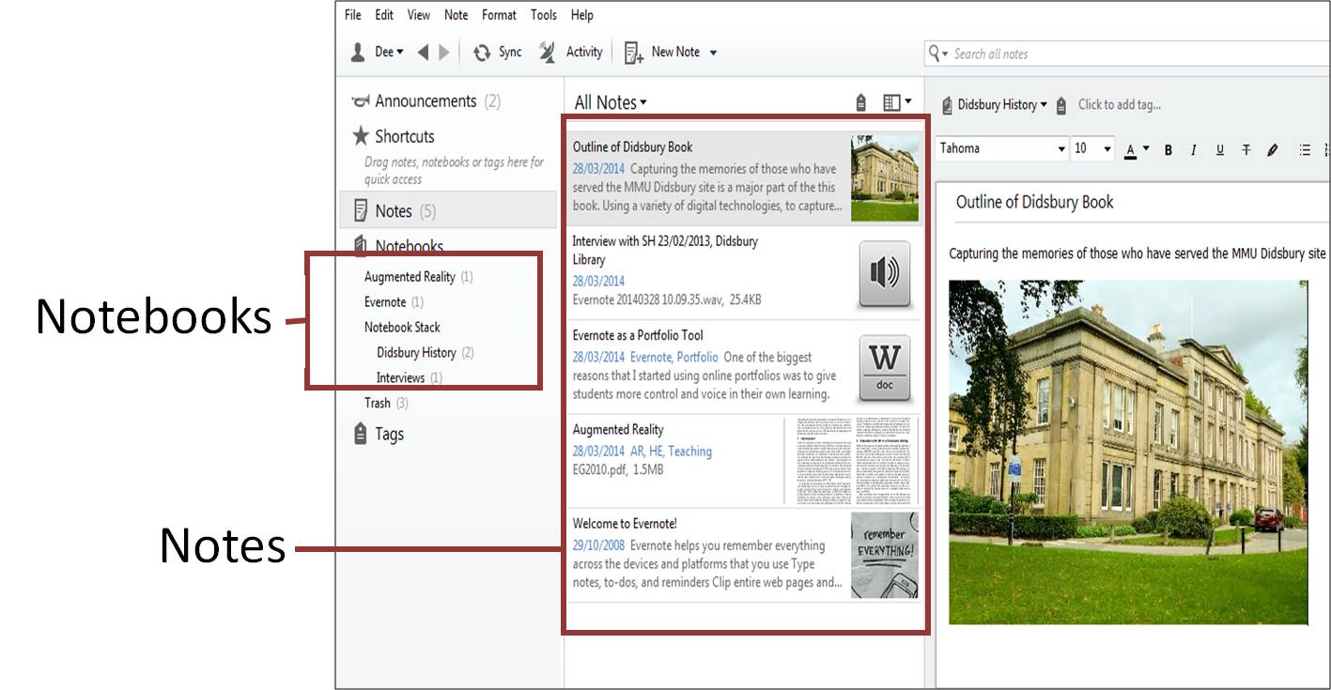Toggle underline formatting

(x=1219, y=148)
